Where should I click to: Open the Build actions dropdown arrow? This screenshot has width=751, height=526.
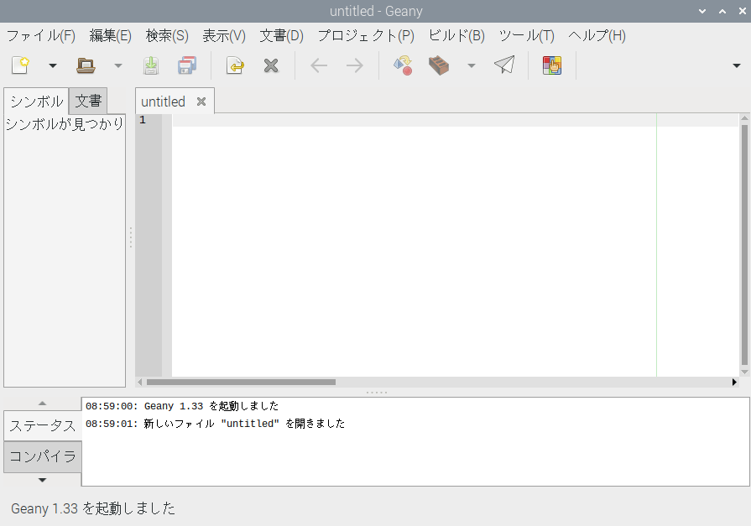(471, 65)
